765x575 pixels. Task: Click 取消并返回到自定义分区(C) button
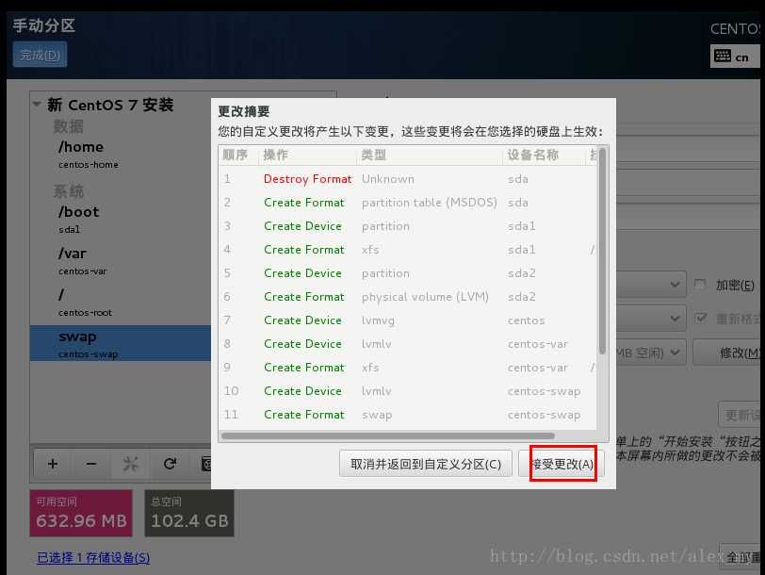(x=426, y=464)
